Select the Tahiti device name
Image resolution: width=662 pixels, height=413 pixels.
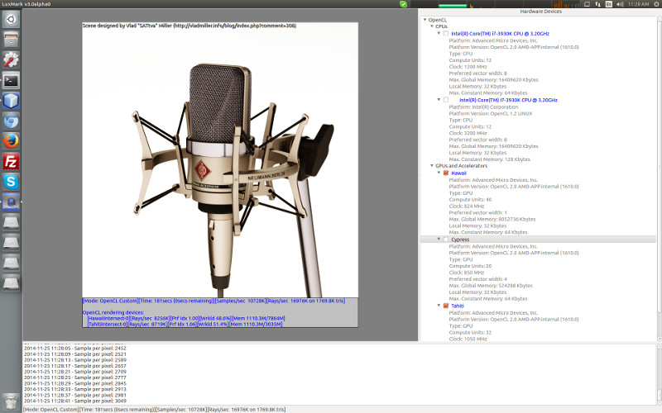point(458,306)
